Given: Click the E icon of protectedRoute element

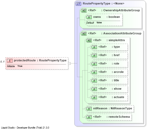Looking at the screenshot, I should (x=10, y=61).
